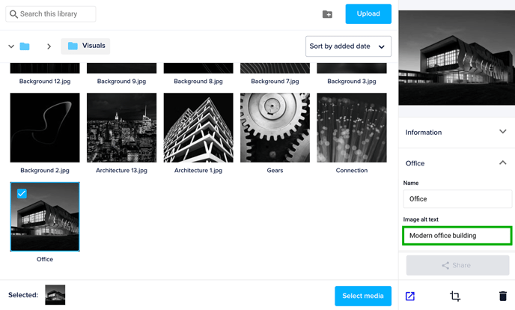Select the Gears image thumbnail

(275, 128)
